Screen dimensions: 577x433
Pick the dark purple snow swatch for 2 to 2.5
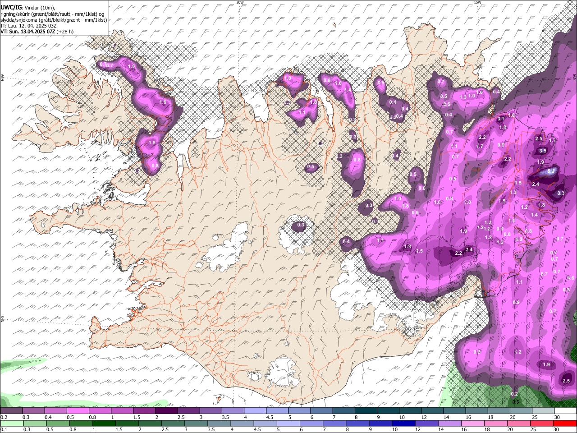168,411
